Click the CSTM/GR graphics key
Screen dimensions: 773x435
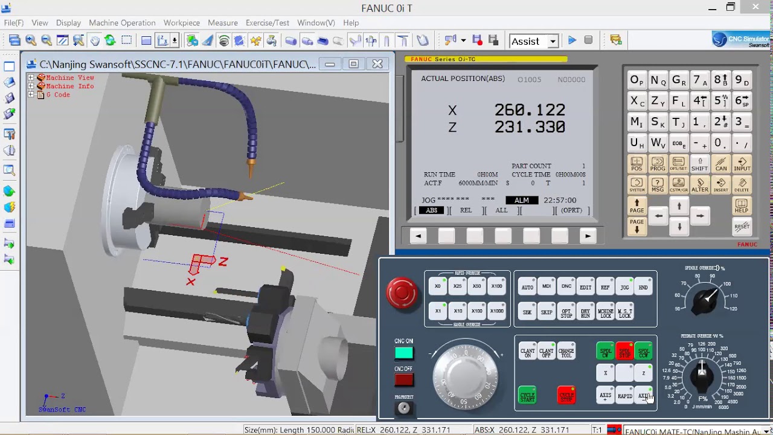click(679, 185)
